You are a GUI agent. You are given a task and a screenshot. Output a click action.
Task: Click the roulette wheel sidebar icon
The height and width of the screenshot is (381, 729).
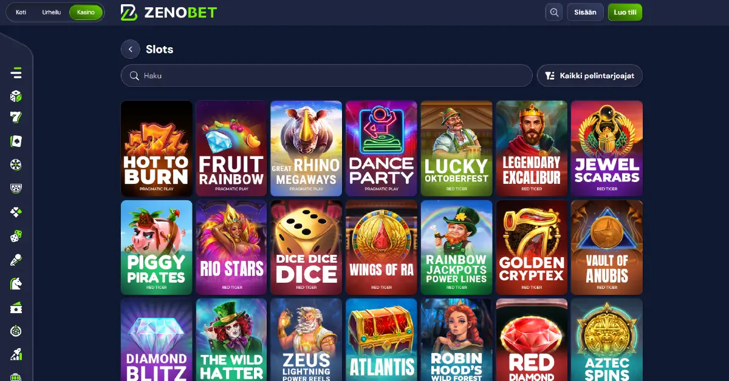click(x=16, y=164)
